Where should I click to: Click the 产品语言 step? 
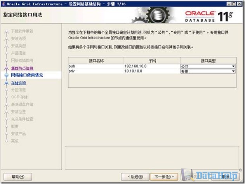click(x=18, y=53)
